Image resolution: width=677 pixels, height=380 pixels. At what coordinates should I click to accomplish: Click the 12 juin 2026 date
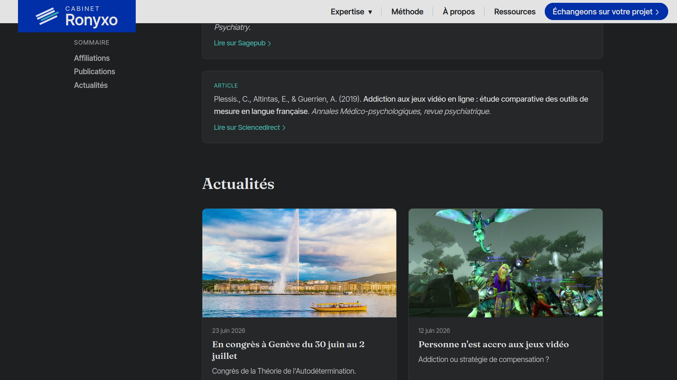click(x=434, y=331)
